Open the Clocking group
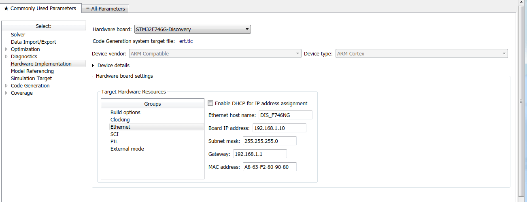Screen dimensions: 527x202 (120, 120)
